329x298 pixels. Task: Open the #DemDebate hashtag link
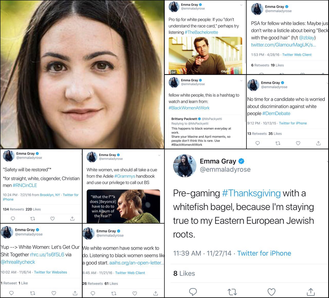pyautogui.click(x=276, y=113)
